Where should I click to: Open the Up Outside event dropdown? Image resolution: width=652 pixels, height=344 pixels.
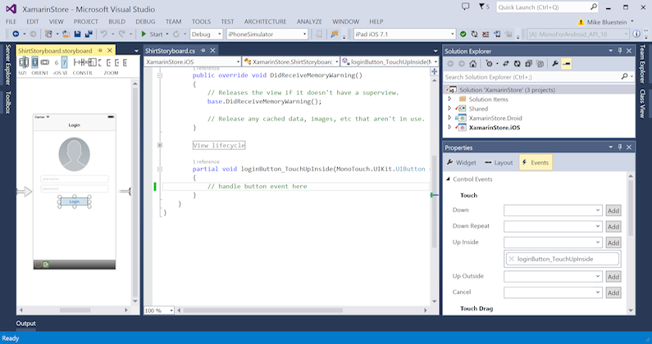553,276
